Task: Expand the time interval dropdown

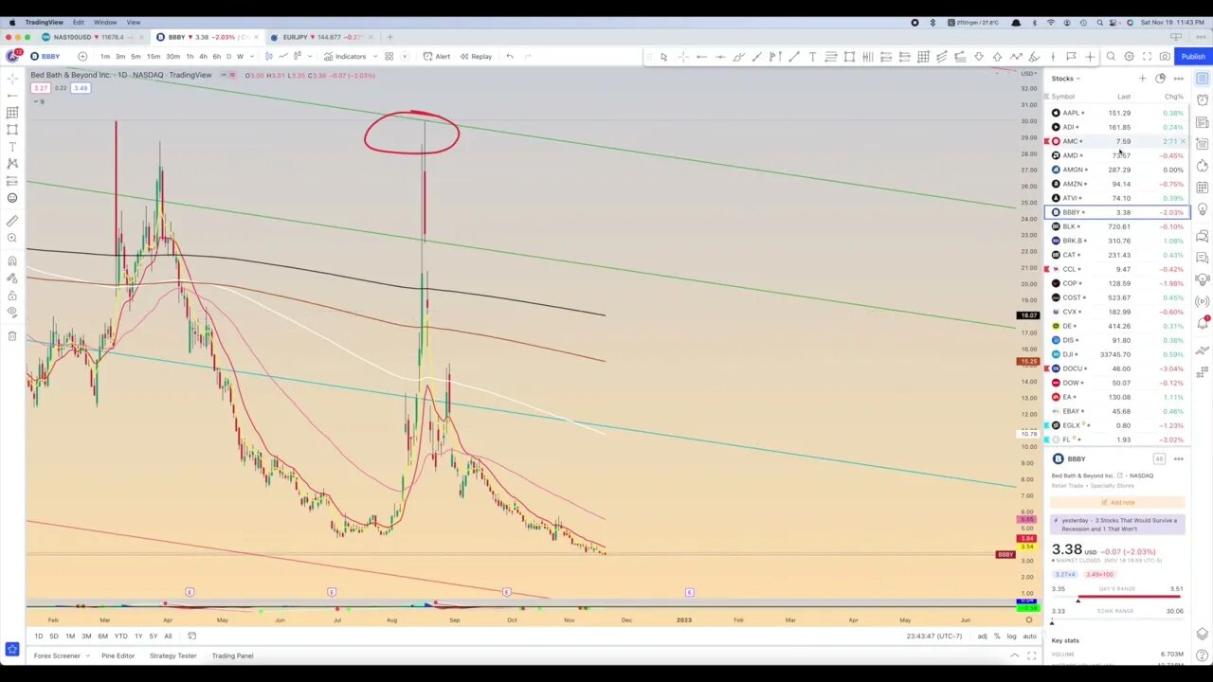Action: (251, 57)
